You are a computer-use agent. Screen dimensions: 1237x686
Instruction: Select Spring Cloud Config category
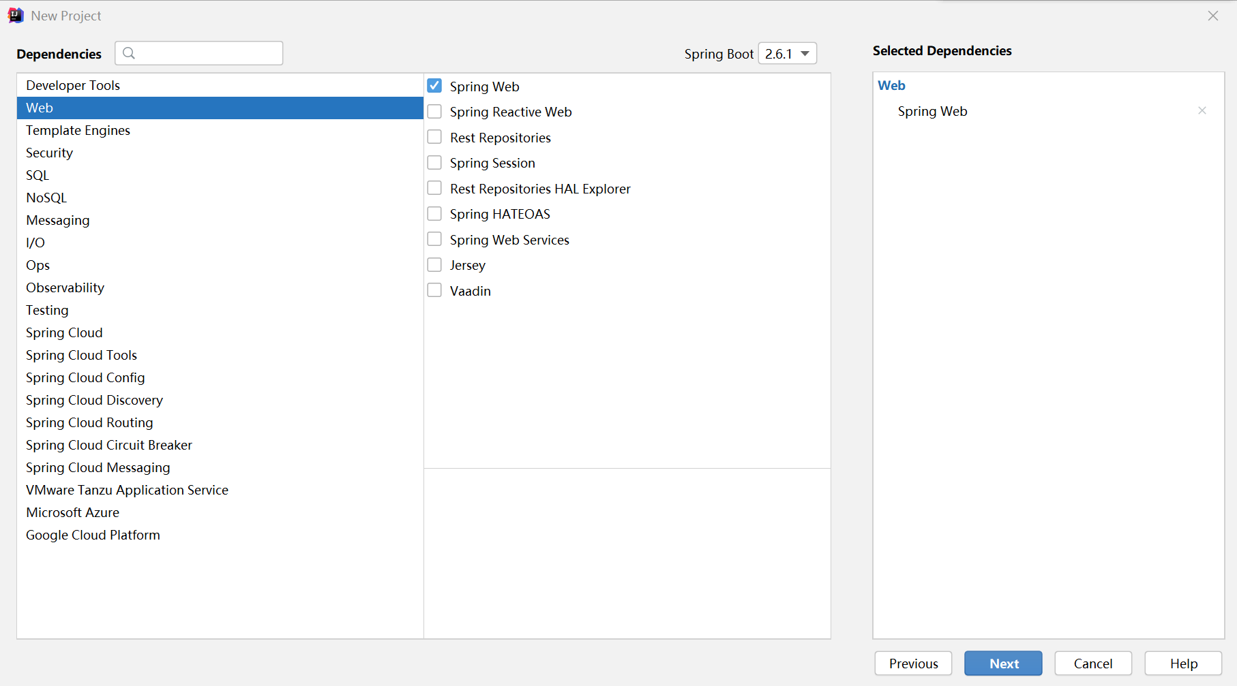(220, 377)
